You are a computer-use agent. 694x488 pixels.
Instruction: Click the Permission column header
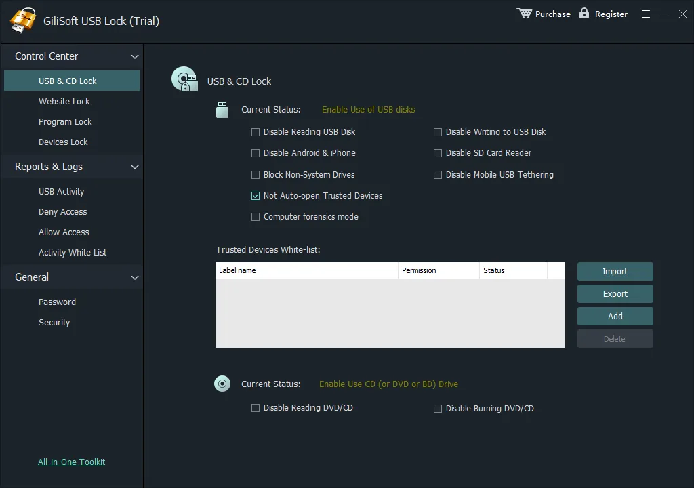pos(438,270)
